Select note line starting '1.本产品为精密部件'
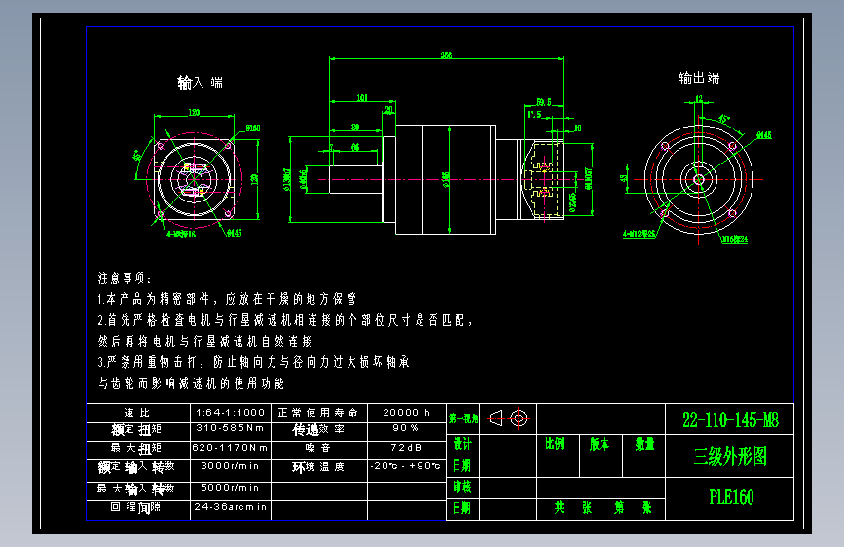844x547 pixels. (x=227, y=299)
